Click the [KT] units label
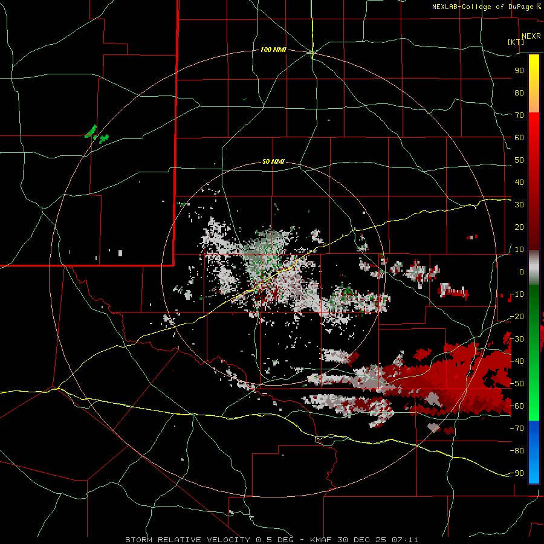Image resolution: width=544 pixels, height=544 pixels. [516, 42]
